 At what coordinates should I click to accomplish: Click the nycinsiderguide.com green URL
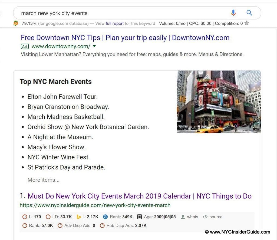[x=95, y=205]
